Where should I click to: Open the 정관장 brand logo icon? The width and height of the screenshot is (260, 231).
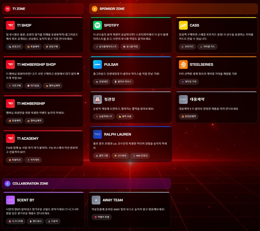98,99
